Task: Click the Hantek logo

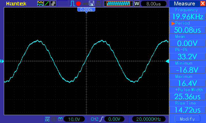Action: click(x=16, y=4)
